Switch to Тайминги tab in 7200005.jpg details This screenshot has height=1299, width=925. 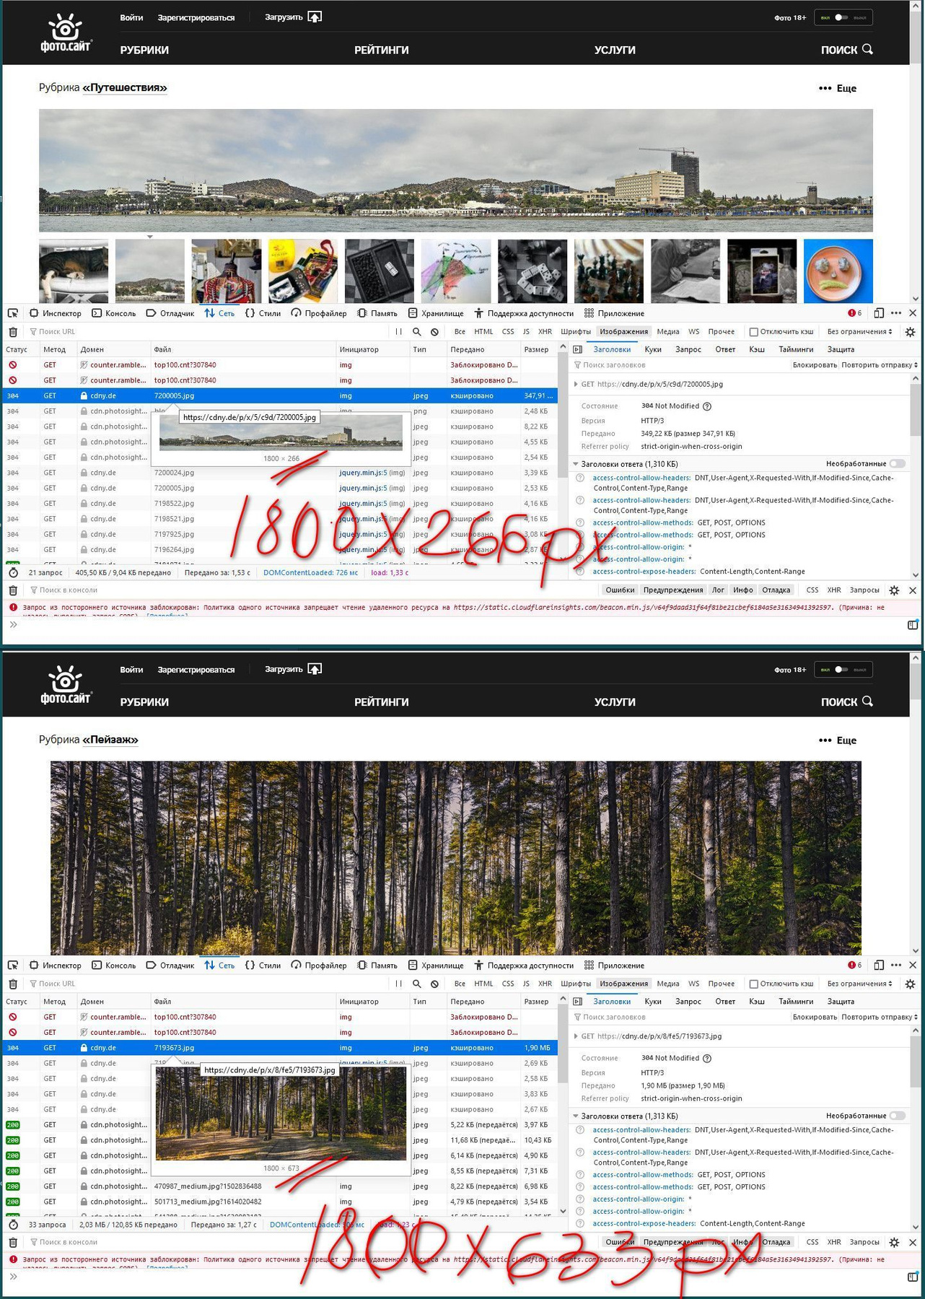[796, 349]
